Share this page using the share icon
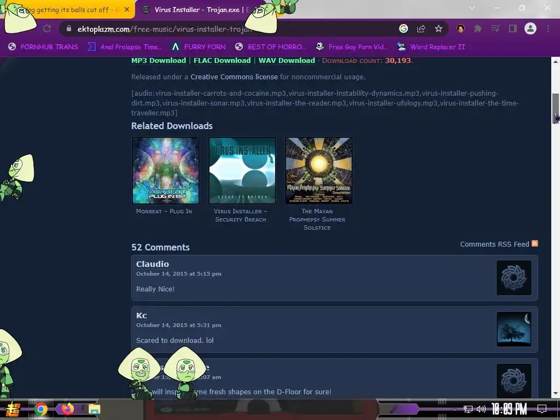The width and height of the screenshot is (560, 420). (421, 28)
